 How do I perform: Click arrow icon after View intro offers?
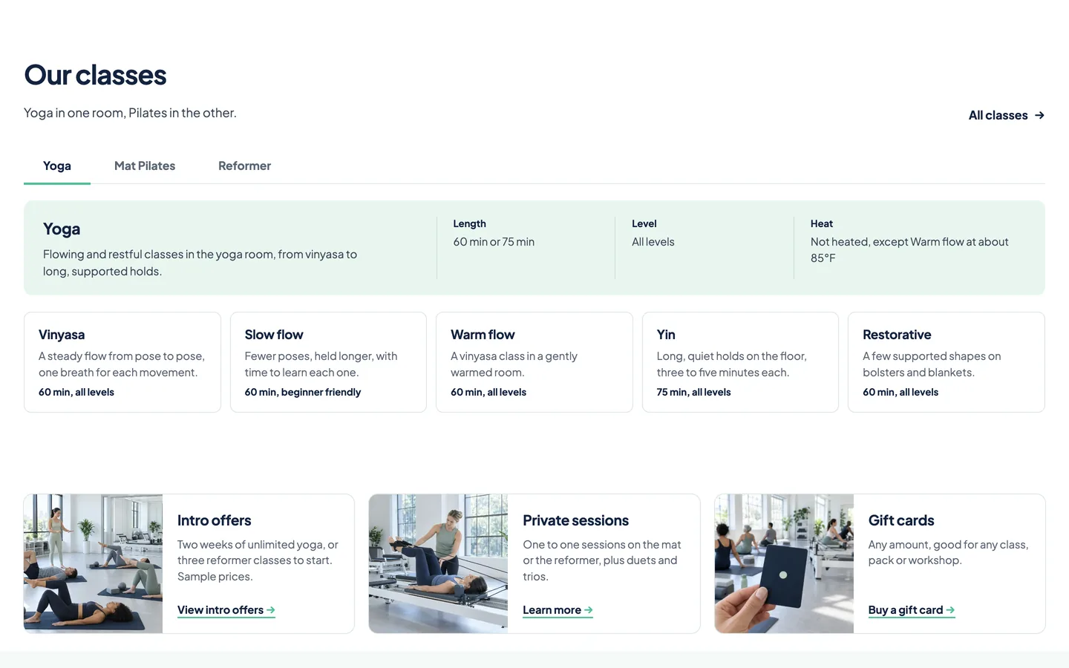coord(271,610)
